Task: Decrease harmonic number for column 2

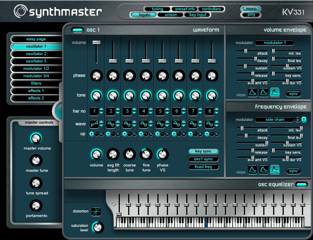Action: pos(118,113)
